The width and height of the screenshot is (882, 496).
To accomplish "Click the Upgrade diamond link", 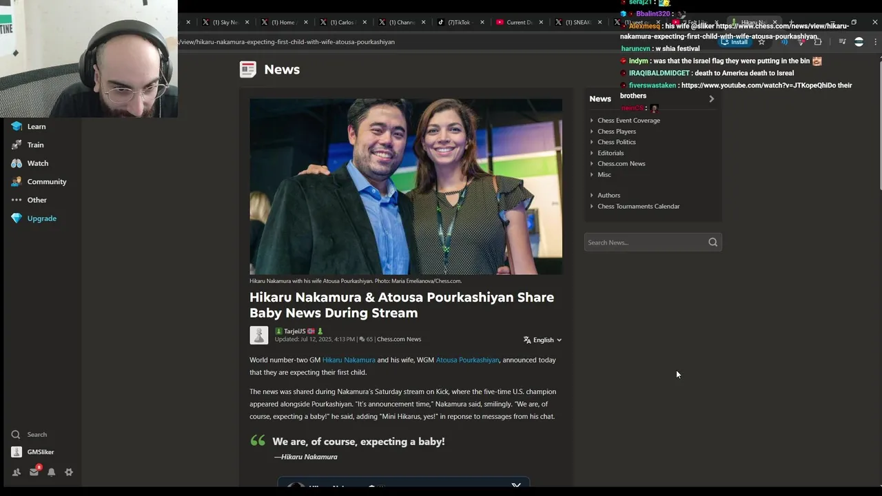I will pos(33,218).
